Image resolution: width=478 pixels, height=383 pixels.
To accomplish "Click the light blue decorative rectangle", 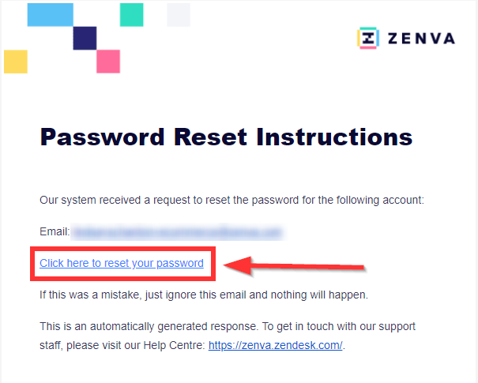I will 51,15.
